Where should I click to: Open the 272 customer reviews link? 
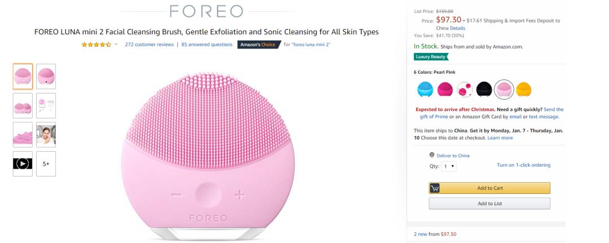coord(149,45)
